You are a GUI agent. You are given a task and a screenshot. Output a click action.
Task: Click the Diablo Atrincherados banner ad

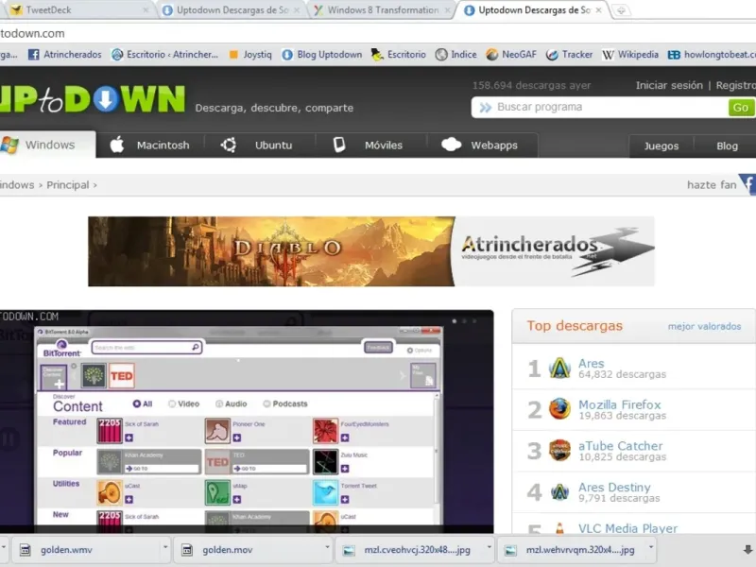[370, 251]
